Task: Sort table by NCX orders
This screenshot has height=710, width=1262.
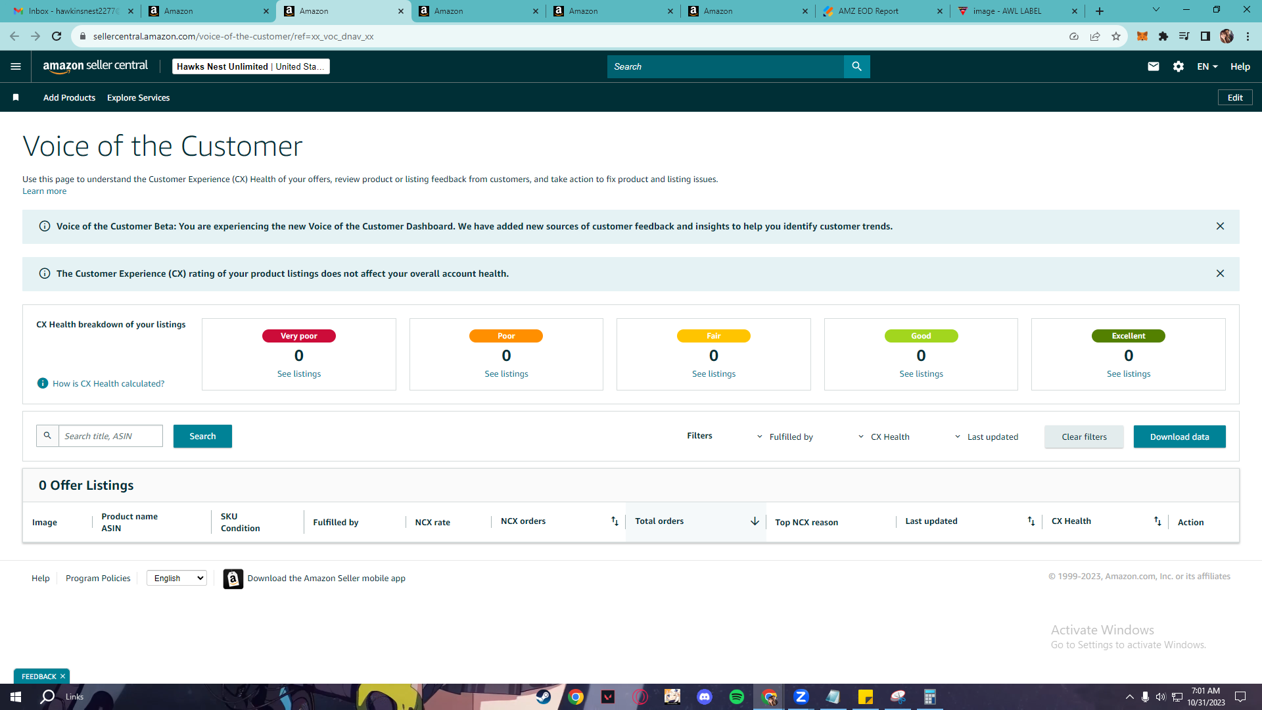Action: coord(615,521)
